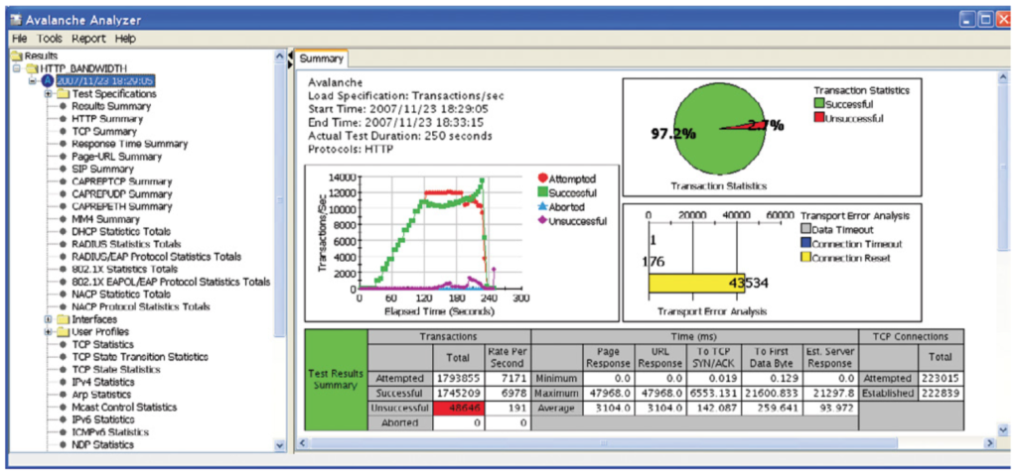Click the red Unsuccessful total cell 48646
This screenshot has height=475, width=1017.
coord(458,409)
